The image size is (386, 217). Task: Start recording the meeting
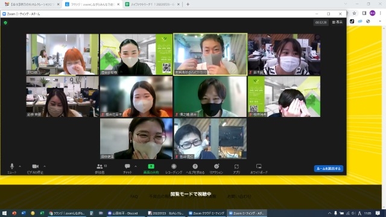[174, 168]
